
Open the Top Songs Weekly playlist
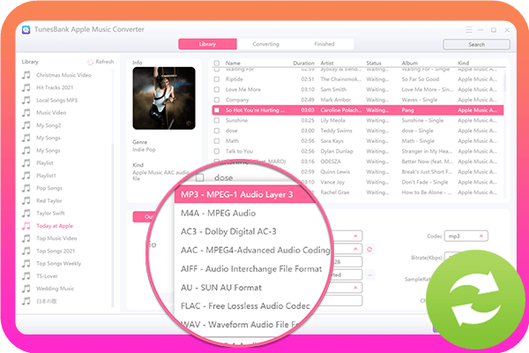point(59,264)
